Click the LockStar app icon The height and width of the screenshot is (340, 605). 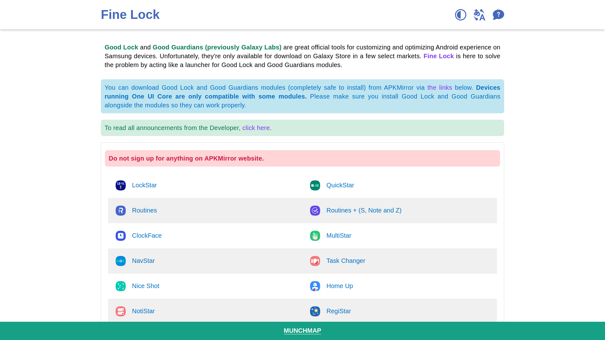(x=121, y=185)
